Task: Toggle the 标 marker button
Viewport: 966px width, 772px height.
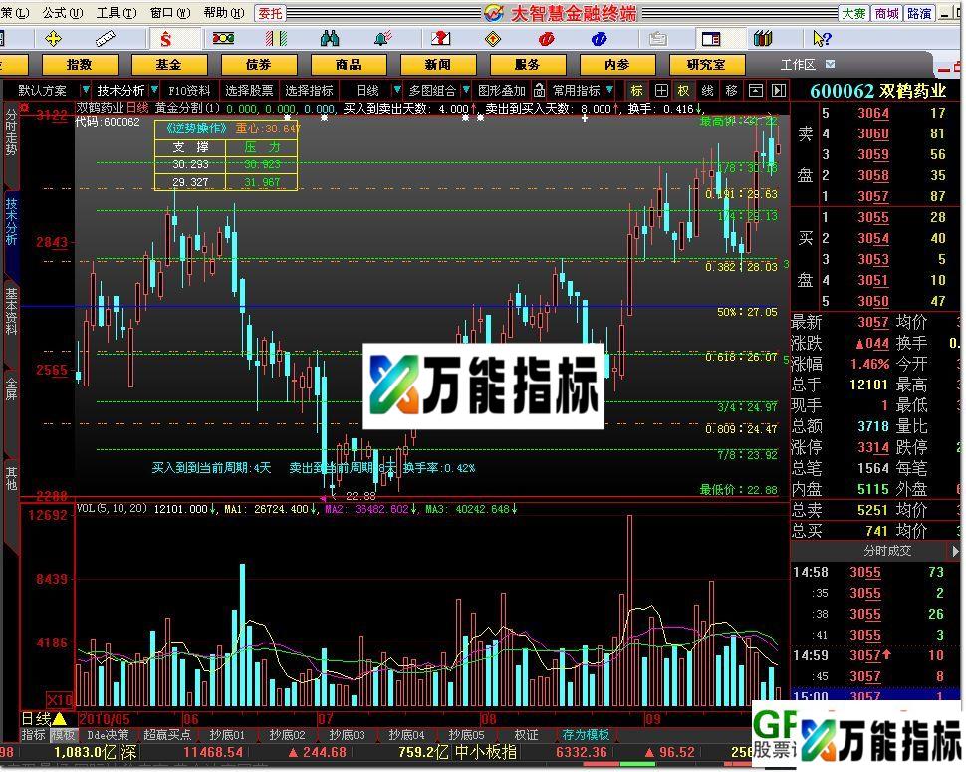Action: 638,89
